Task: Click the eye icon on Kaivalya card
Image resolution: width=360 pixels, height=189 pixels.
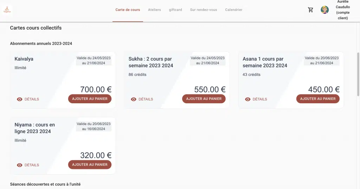Action: [x=20, y=99]
